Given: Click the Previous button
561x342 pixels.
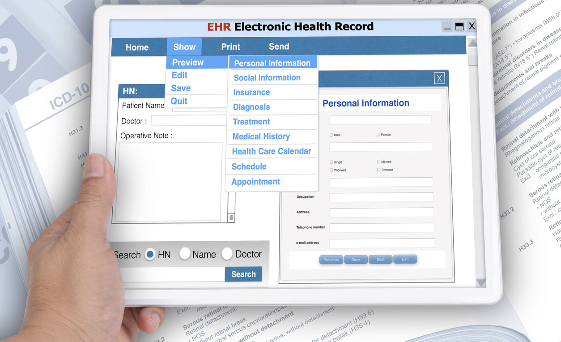Looking at the screenshot, I should (331, 260).
